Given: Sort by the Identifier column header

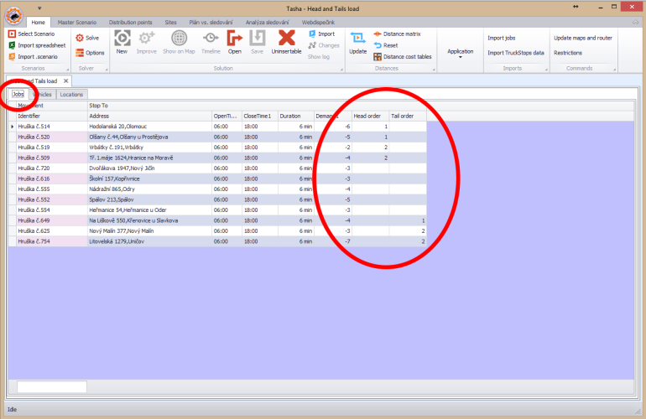Looking at the screenshot, I should click(51, 116).
